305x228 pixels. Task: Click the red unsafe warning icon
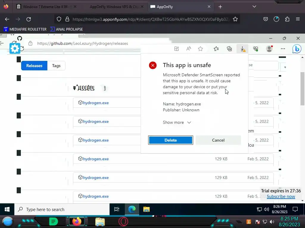point(153,65)
